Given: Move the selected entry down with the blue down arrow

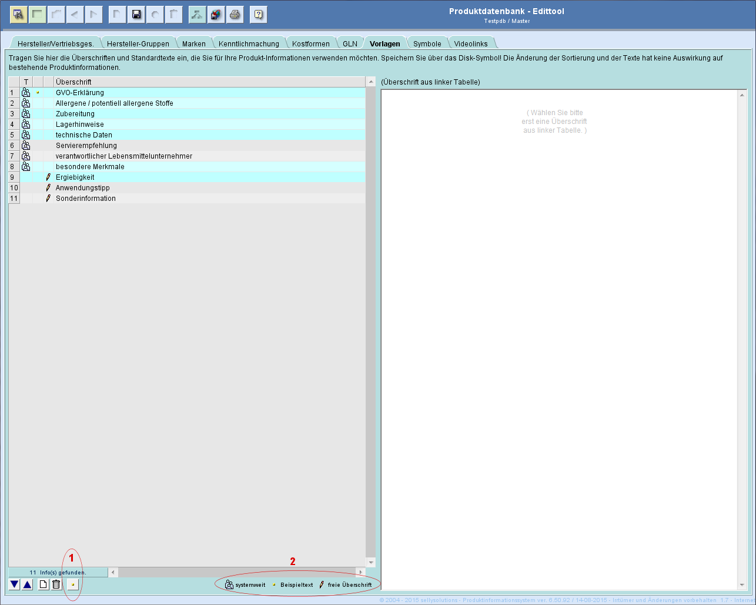Looking at the screenshot, I should tap(15, 584).
